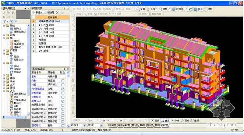Screen dimensions: 244x135
Task: Check the 材质 附加 checkbox
Action: tap(63, 85)
